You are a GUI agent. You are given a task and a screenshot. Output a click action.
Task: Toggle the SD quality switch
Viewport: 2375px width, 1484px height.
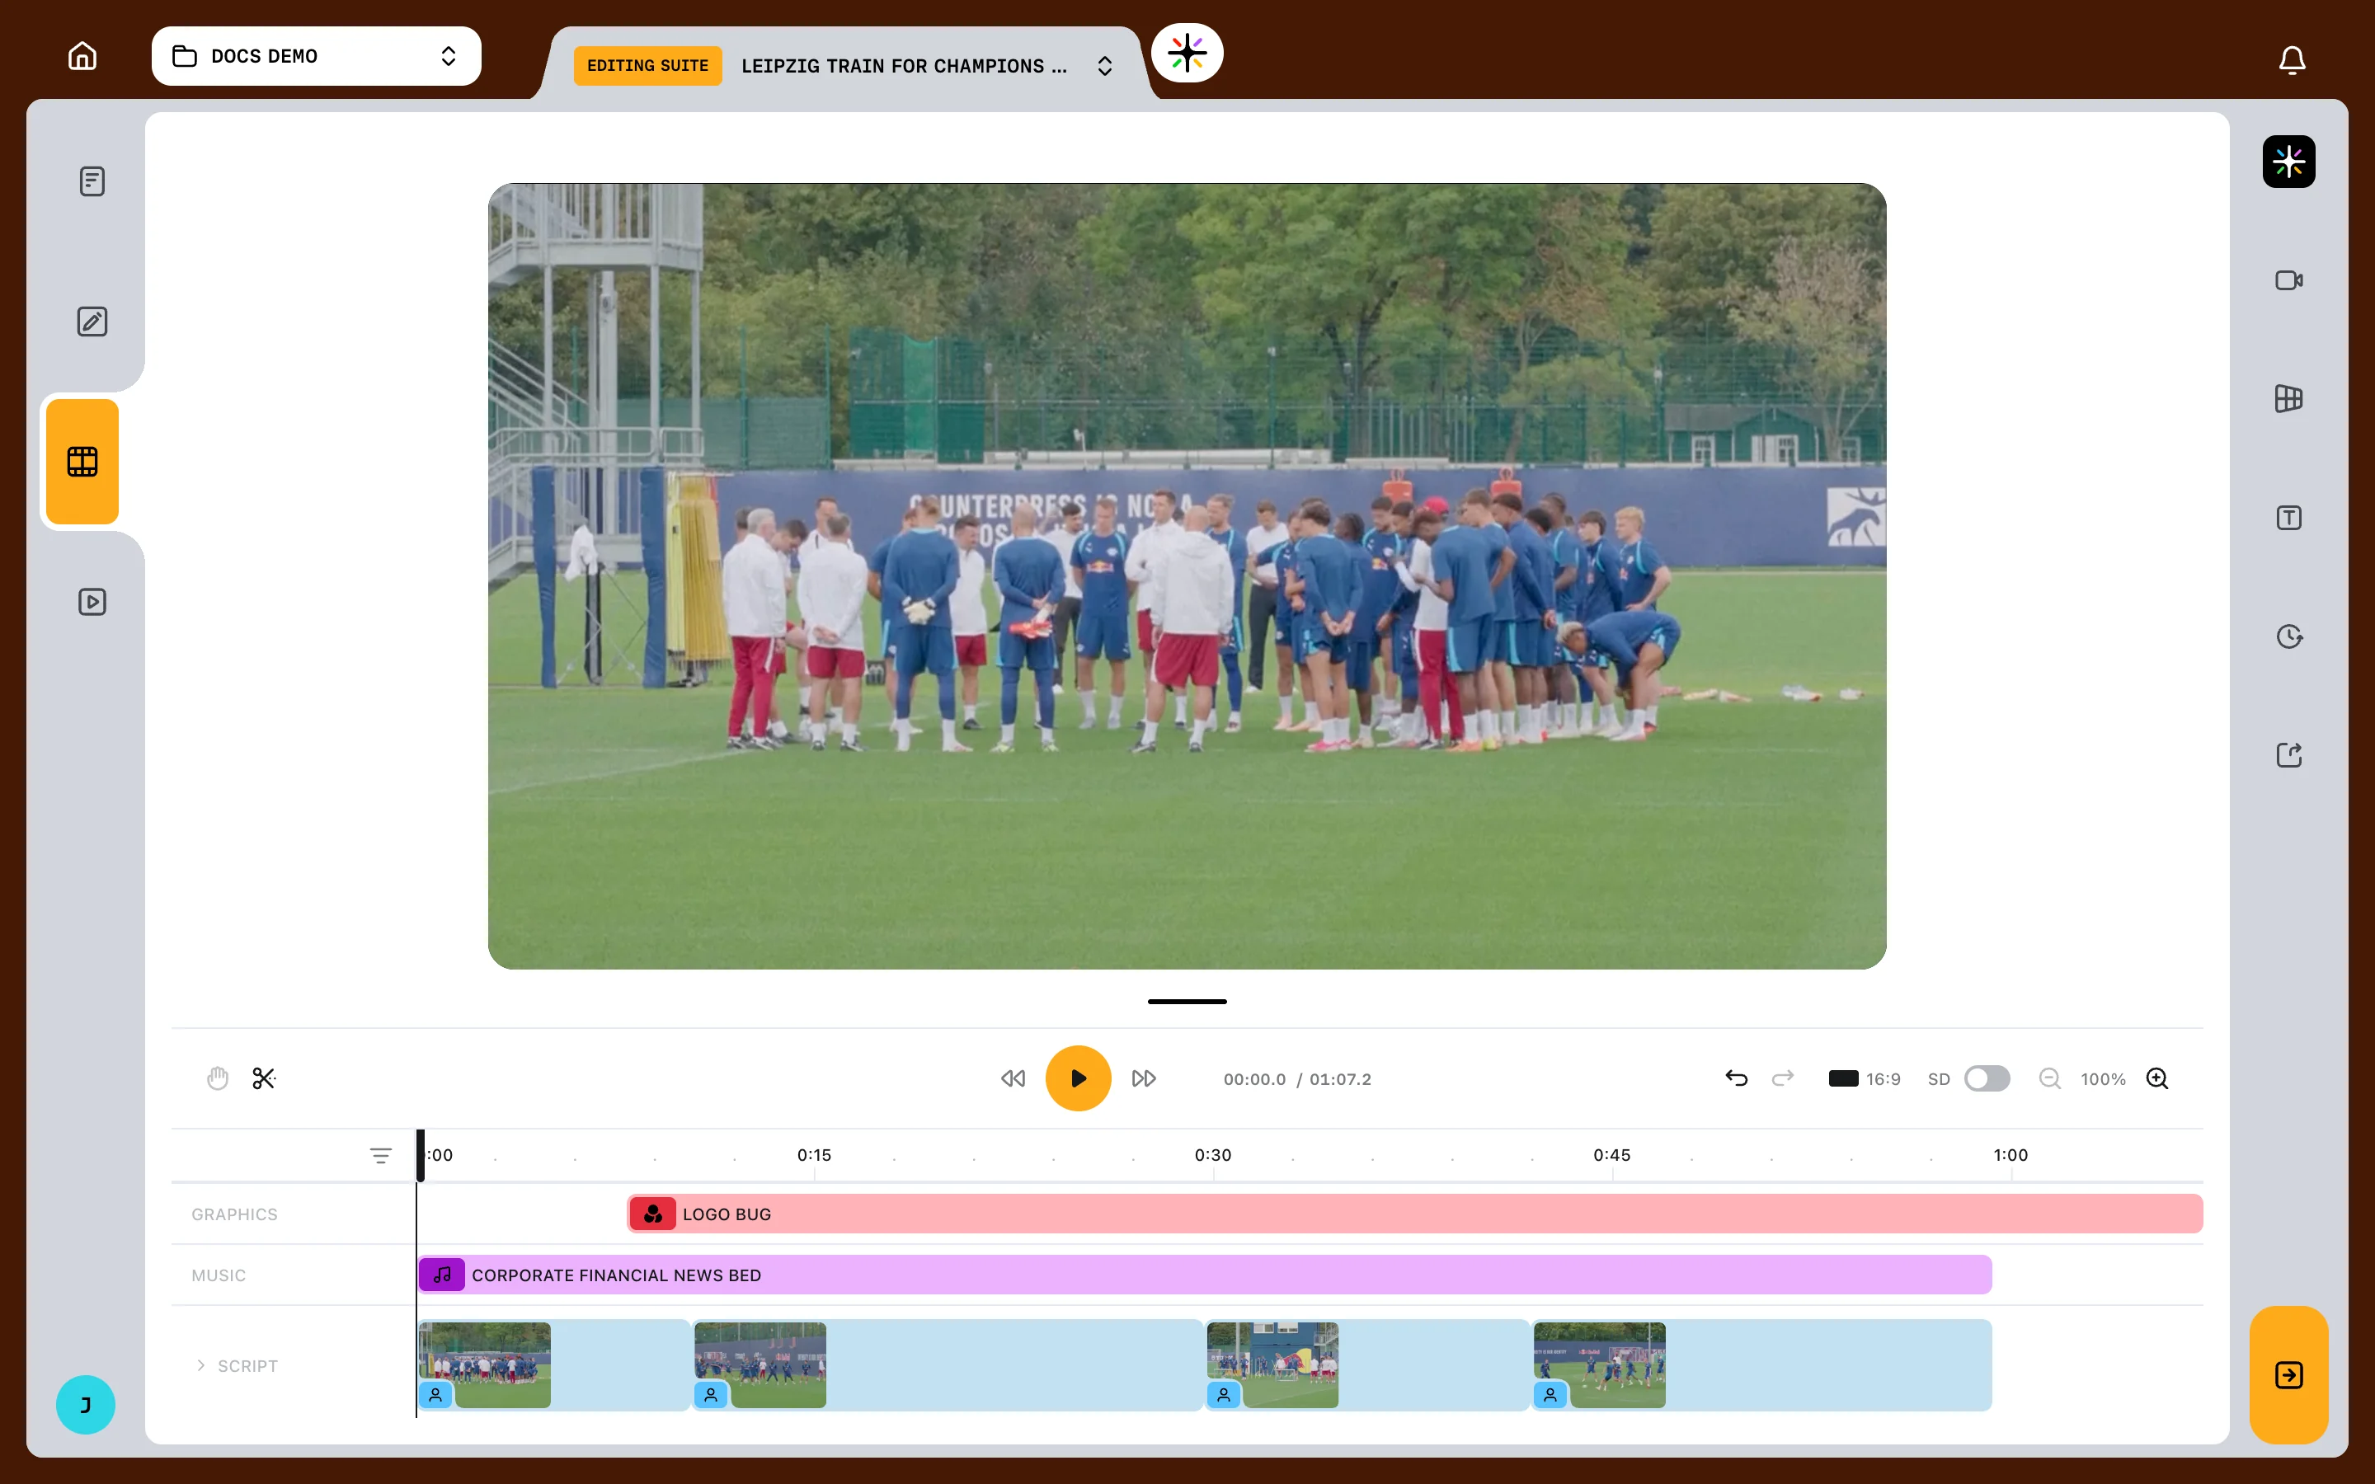click(1987, 1078)
